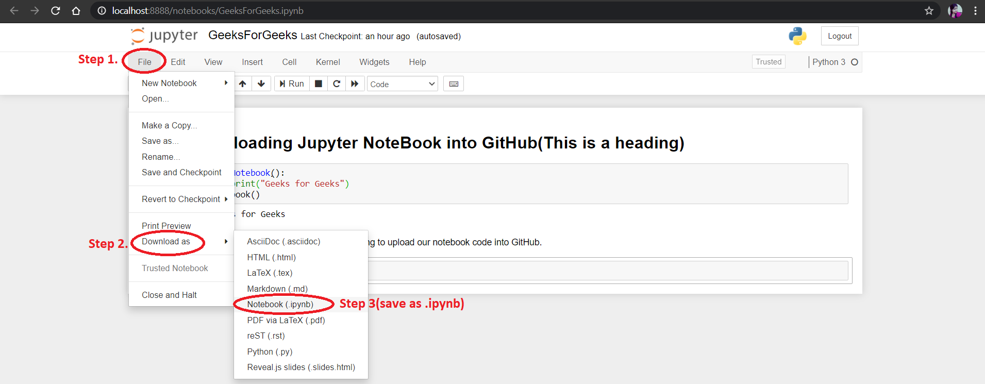Go to browser home page icon
985x384 pixels.
pos(76,11)
